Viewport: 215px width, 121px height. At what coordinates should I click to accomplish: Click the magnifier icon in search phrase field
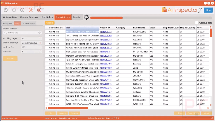pos(6,33)
